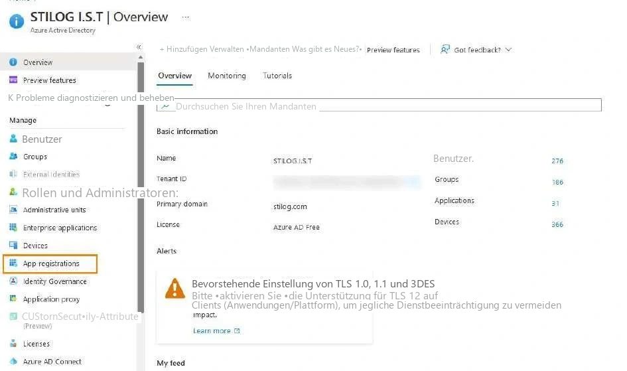Click the tenant search input field
Image resolution: width=627 pixels, height=371 pixels.
pos(379,105)
